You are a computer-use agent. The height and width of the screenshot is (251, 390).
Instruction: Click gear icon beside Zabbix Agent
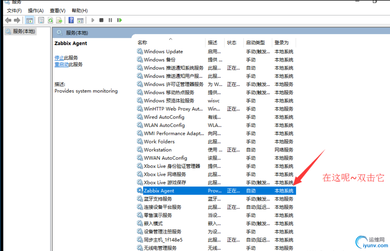click(140, 190)
